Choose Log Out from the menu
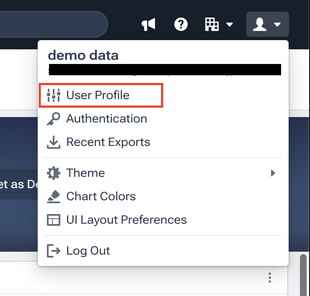 [x=88, y=251]
